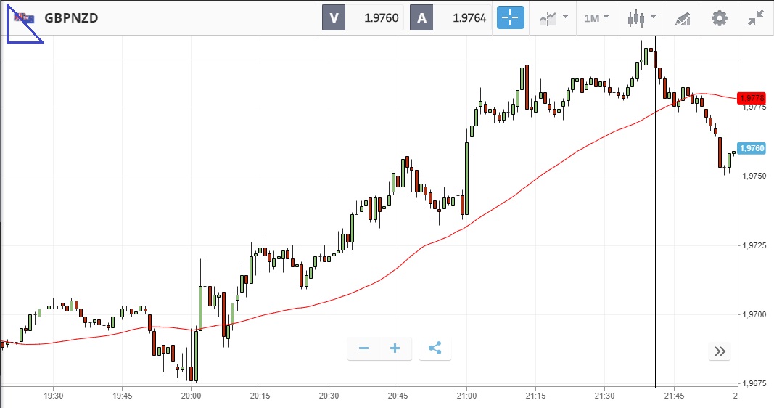Expand the candlestick chart type menu
Image resolution: width=774 pixels, height=408 pixels.
642,18
